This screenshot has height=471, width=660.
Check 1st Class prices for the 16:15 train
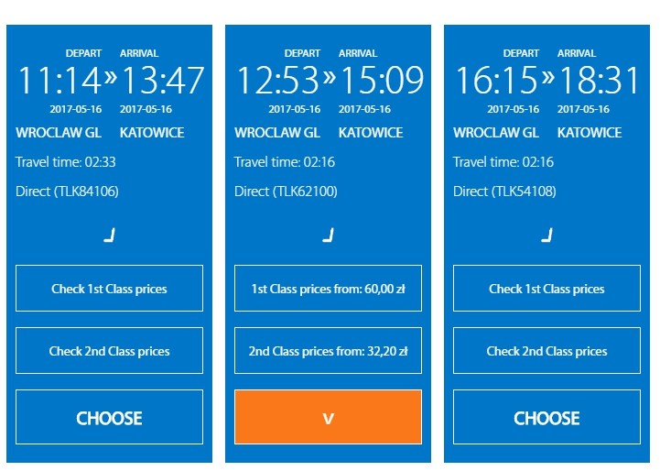(x=546, y=289)
